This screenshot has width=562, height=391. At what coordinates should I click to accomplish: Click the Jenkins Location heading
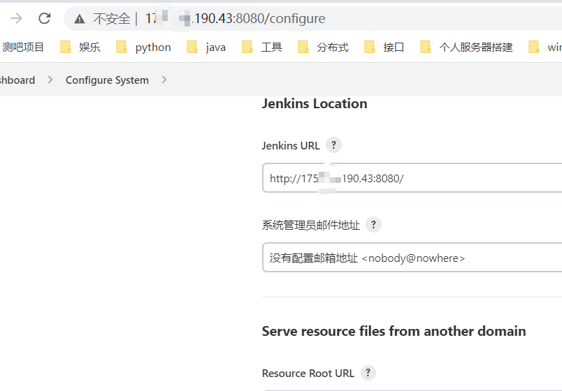point(315,104)
